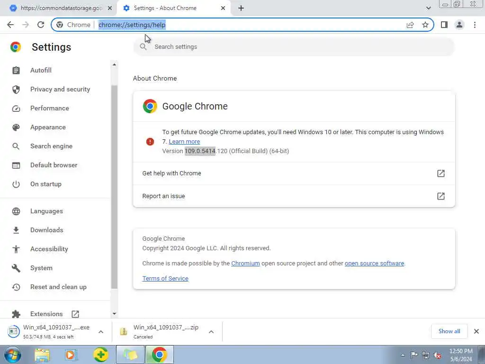Show hidden system tray icons arrow
The height and width of the screenshot is (364, 485).
coord(403,355)
